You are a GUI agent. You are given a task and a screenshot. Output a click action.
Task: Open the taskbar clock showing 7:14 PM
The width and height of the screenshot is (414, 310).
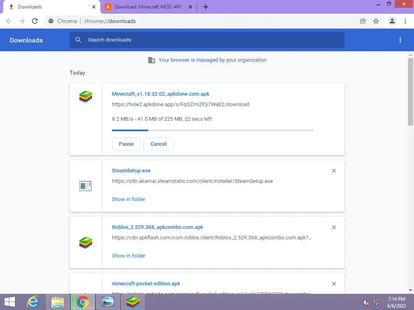[x=396, y=302]
